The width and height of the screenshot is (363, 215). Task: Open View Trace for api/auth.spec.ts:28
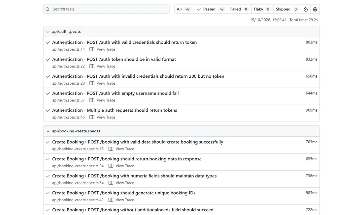[106, 83]
